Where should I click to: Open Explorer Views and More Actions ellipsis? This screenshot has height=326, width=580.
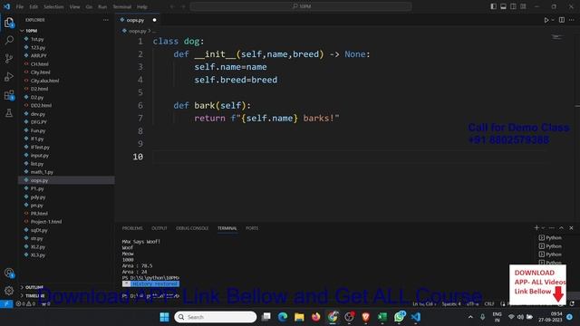[x=106, y=20]
